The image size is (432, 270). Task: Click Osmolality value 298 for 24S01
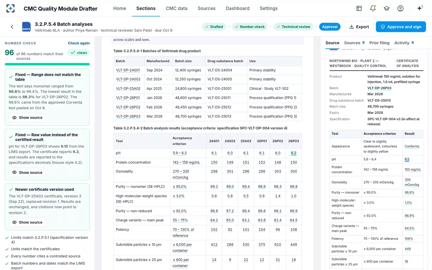[x=214, y=172]
